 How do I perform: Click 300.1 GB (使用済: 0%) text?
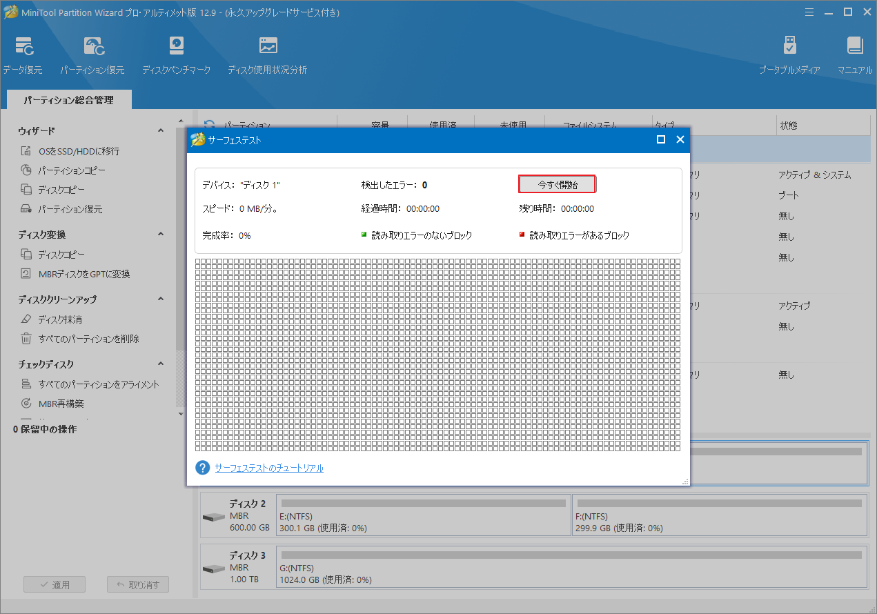pos(323,528)
